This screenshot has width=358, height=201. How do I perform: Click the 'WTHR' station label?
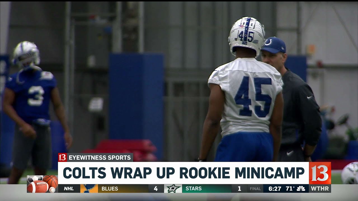click(x=320, y=188)
